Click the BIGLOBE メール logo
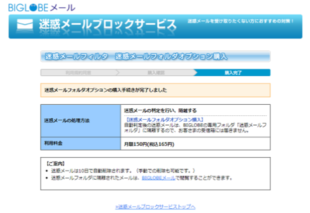The width and height of the screenshot is (310, 213). (x=42, y=7)
